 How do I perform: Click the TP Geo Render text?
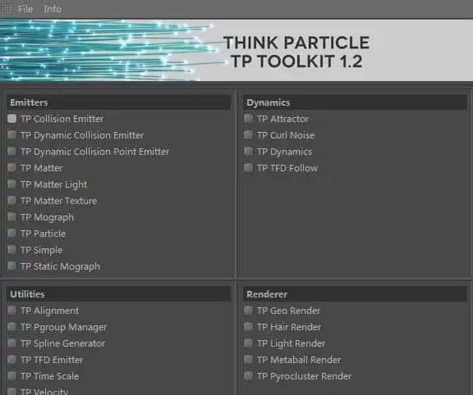coord(289,311)
